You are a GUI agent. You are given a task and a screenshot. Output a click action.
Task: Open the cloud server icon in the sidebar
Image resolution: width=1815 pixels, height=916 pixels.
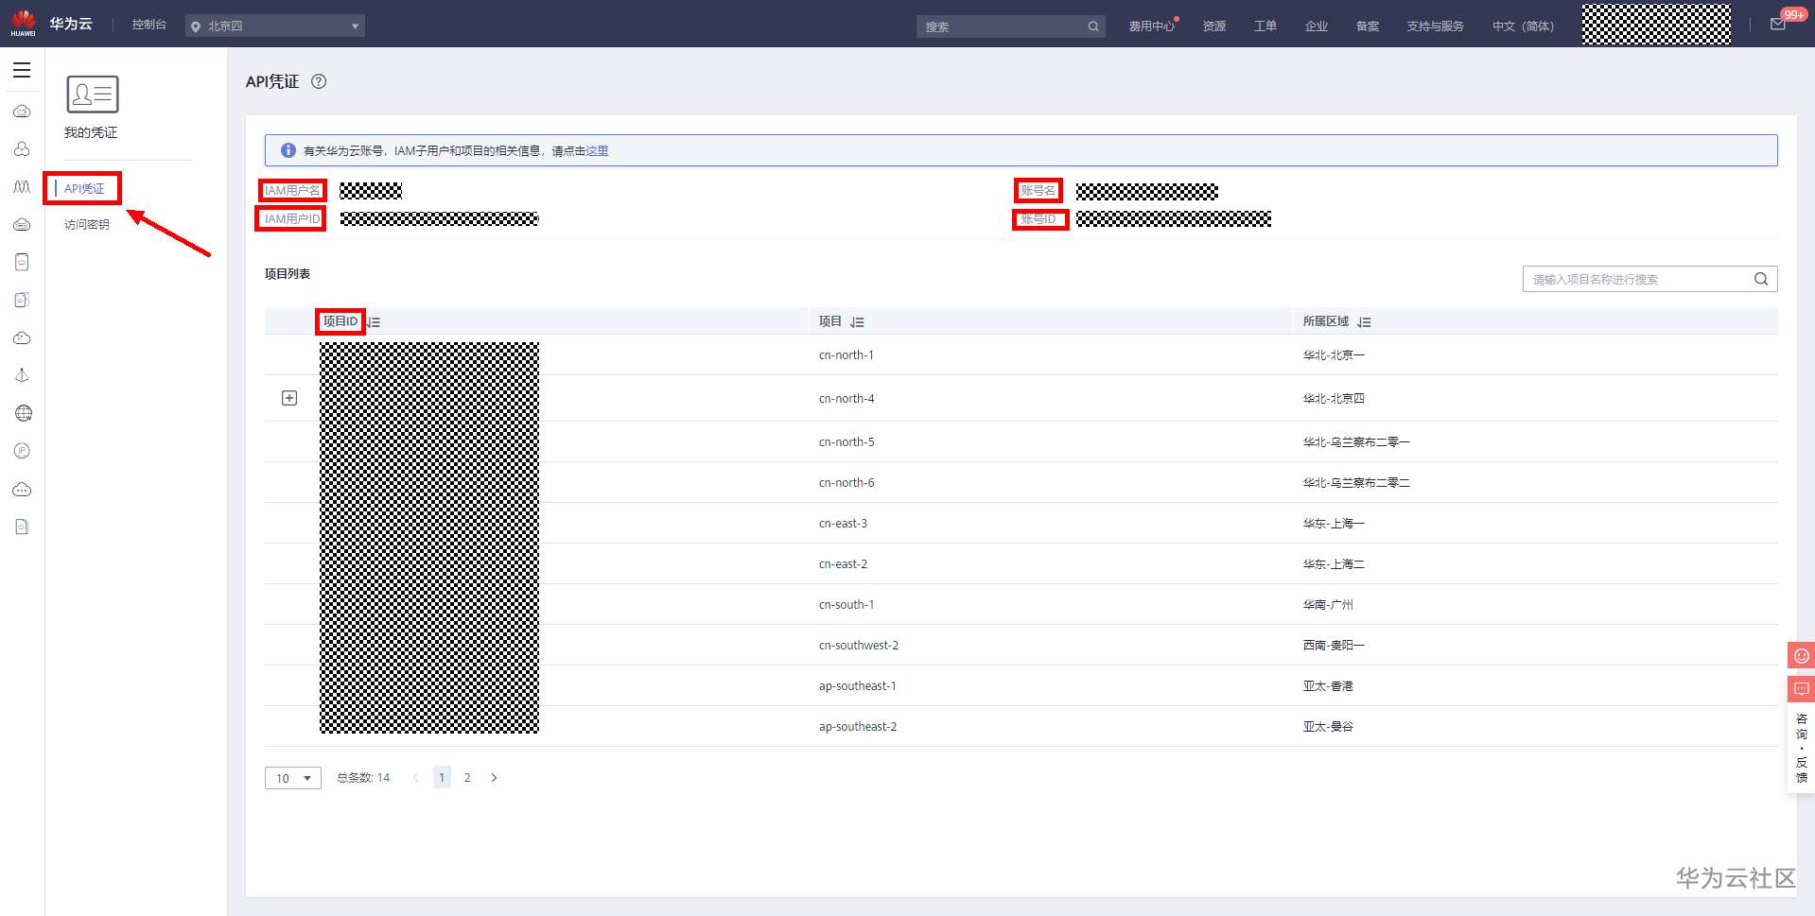point(22,112)
